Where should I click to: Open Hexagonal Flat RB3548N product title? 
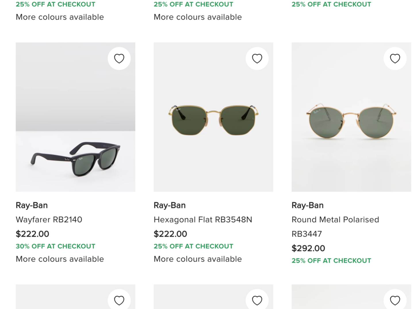pos(203,220)
